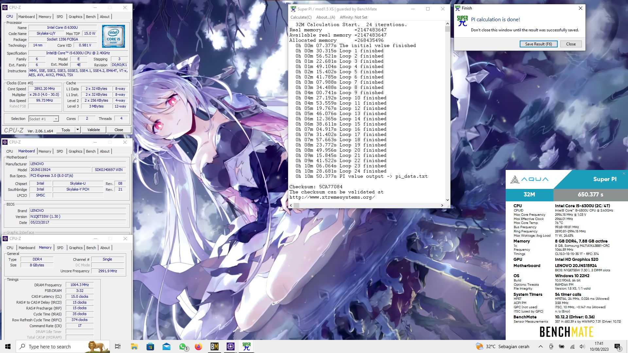Open the Wi-Fi network tray icon
The width and height of the screenshot is (628, 353).
[572, 346]
